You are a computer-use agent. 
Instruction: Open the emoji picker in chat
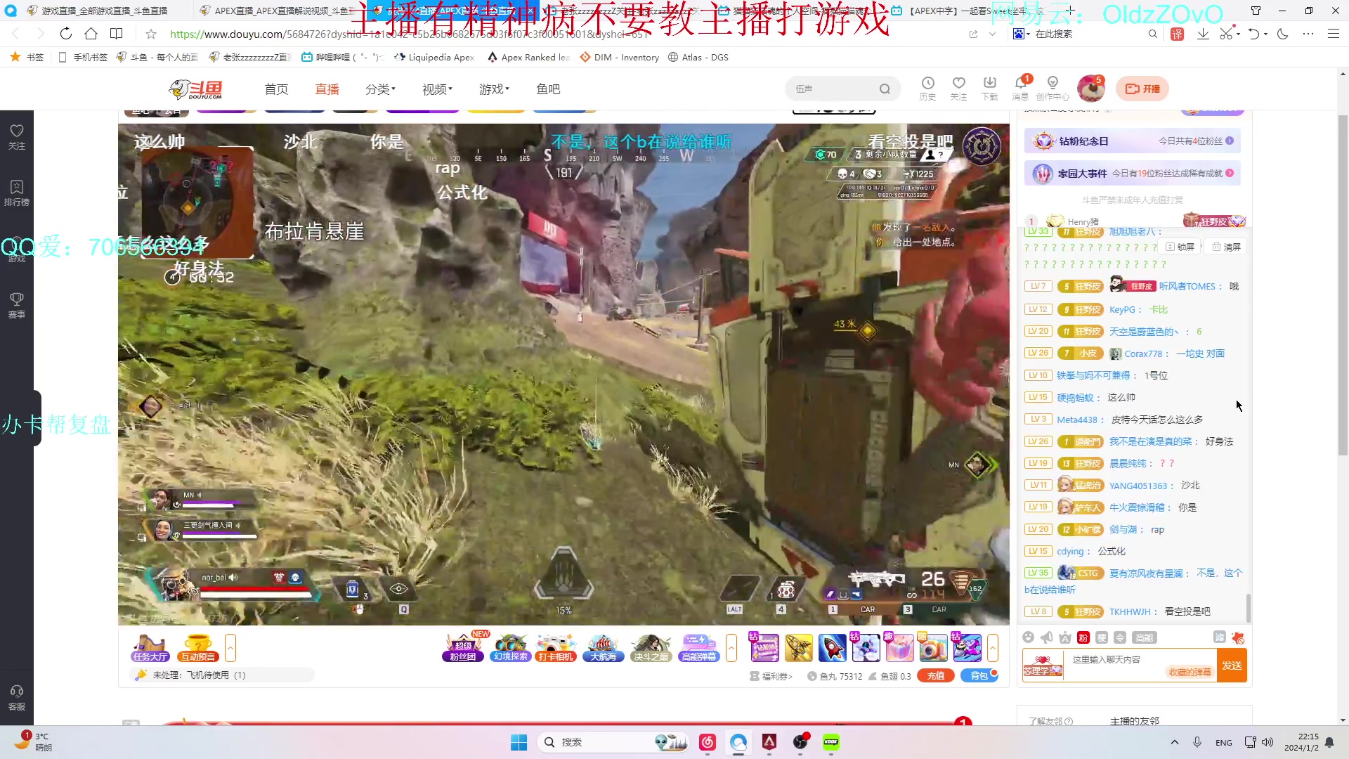point(1029,637)
